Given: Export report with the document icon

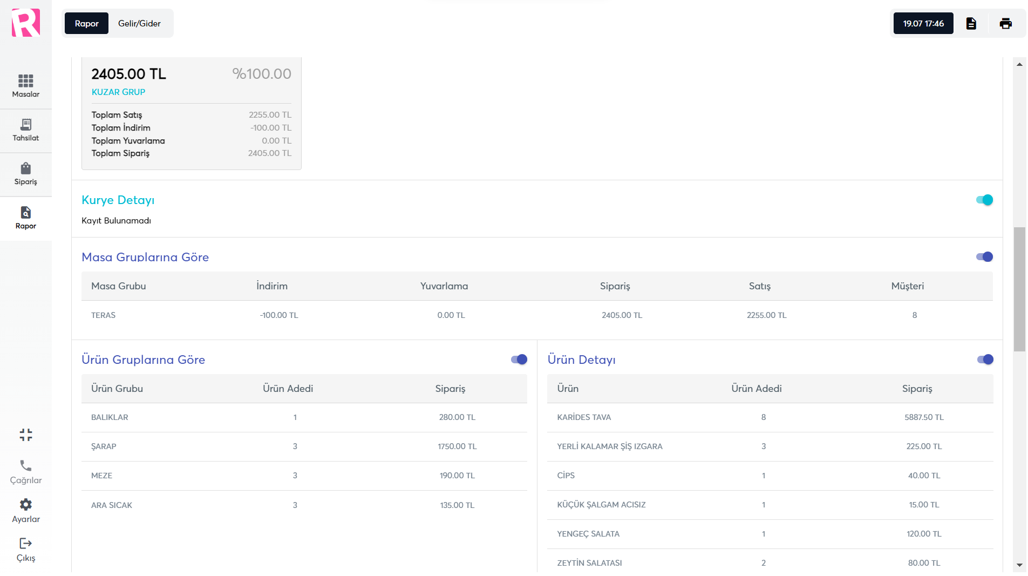Looking at the screenshot, I should (971, 24).
